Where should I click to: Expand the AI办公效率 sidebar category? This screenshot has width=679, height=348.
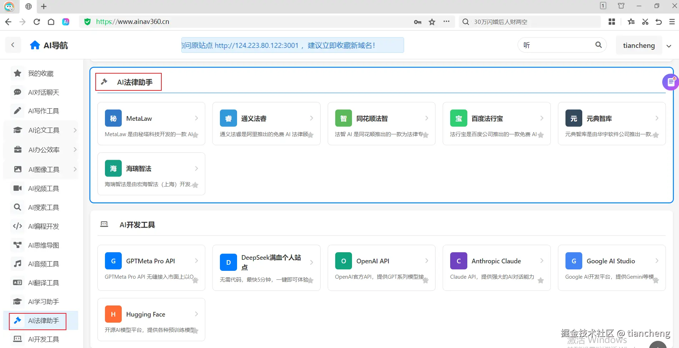(44, 150)
